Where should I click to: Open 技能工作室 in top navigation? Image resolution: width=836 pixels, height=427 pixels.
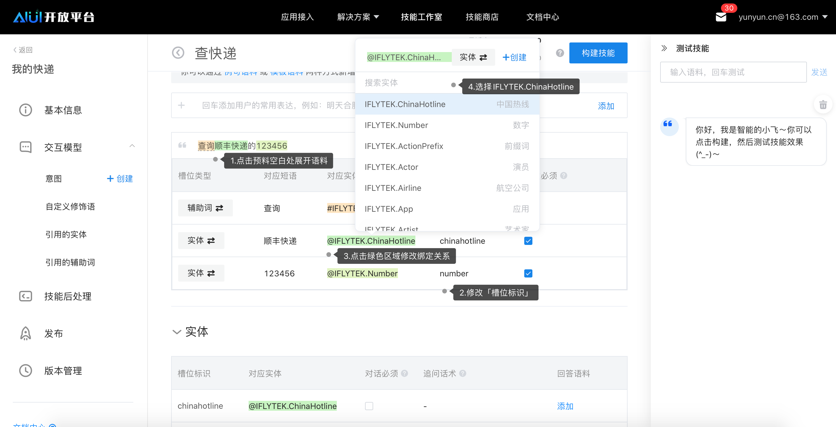point(421,17)
